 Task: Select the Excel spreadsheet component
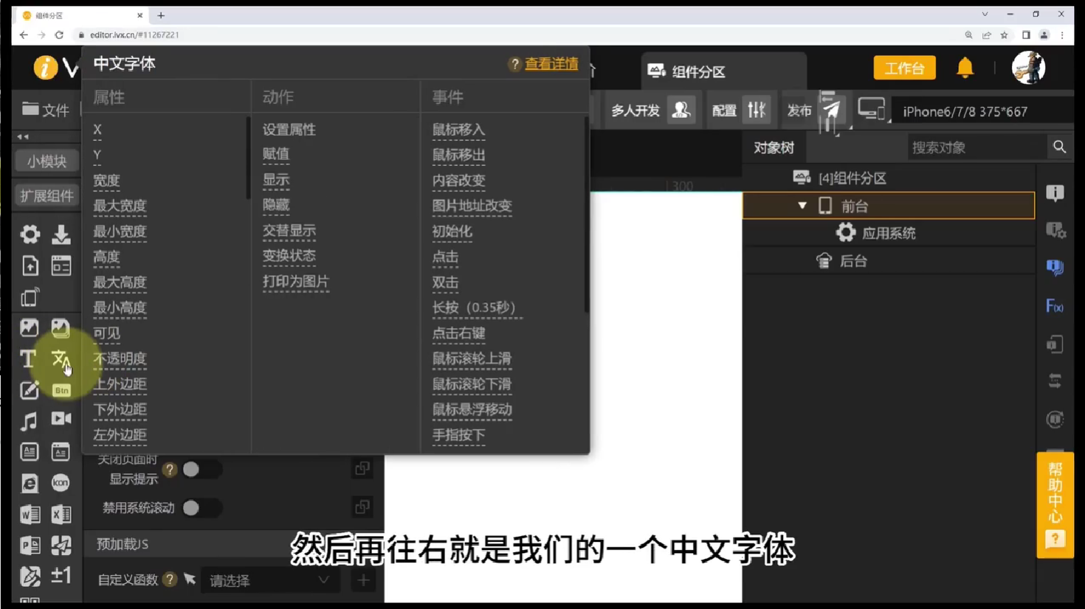(x=61, y=514)
